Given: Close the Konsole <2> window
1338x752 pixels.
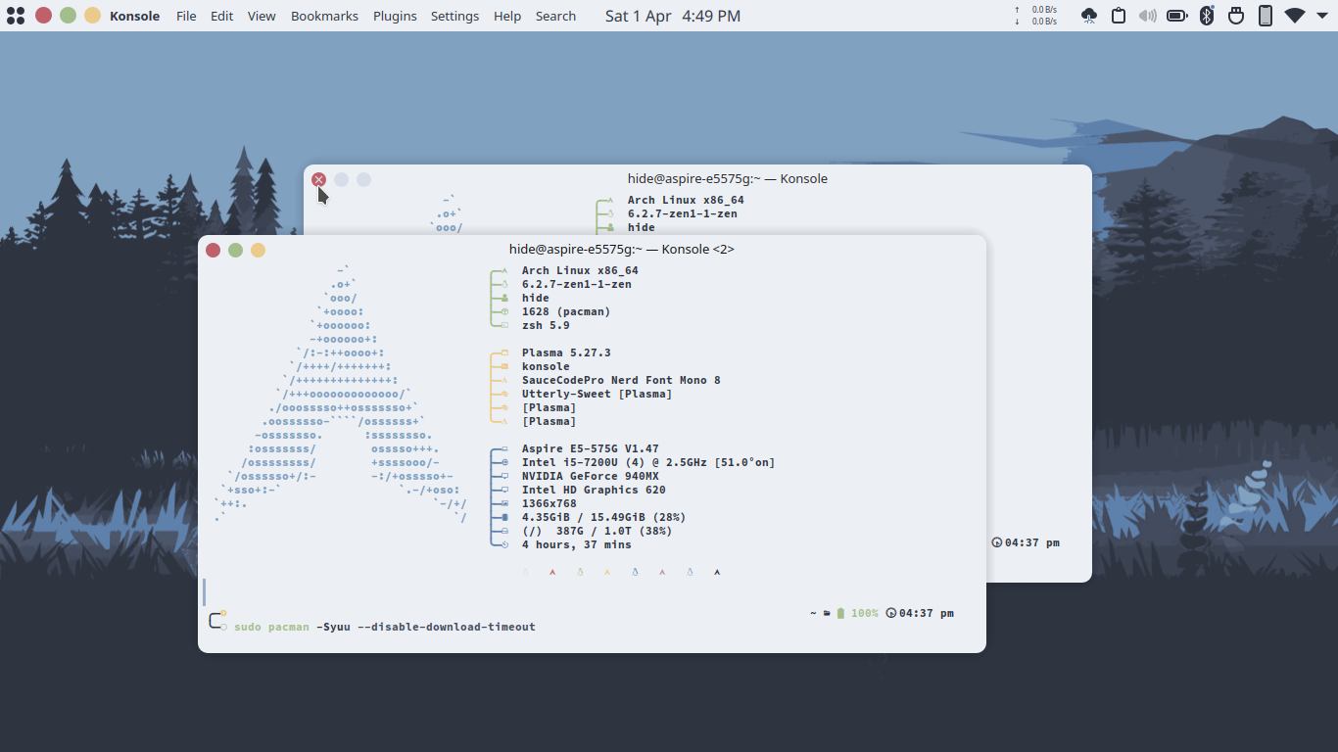Looking at the screenshot, I should pyautogui.click(x=213, y=250).
